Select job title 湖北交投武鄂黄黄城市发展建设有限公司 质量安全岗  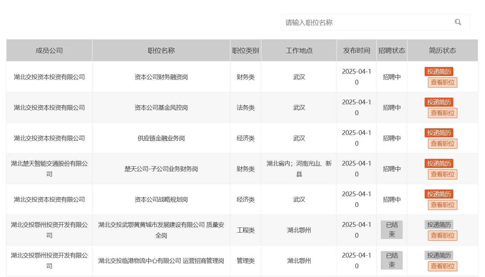(x=161, y=230)
